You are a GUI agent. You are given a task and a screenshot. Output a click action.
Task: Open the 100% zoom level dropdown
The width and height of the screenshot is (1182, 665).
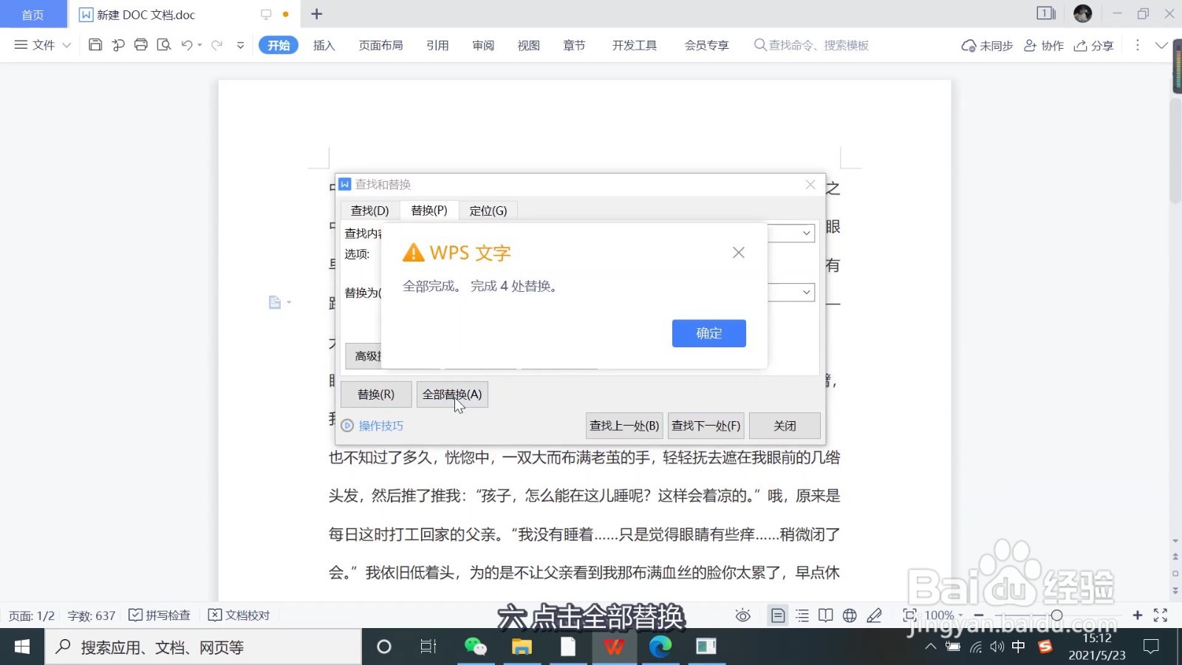point(944,615)
